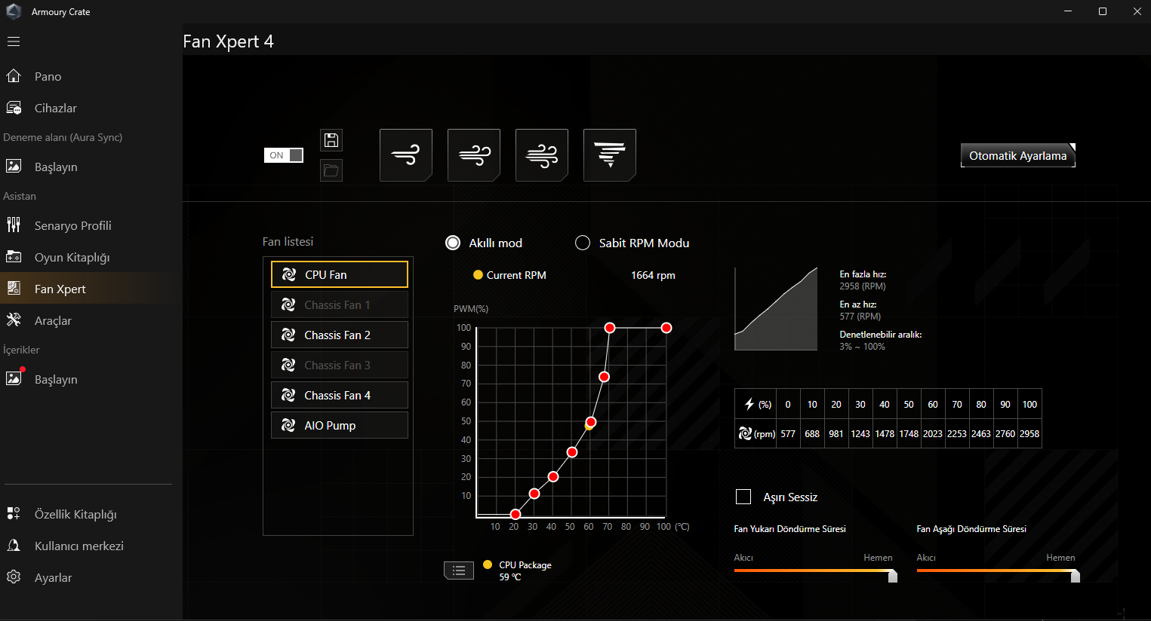Screen dimensions: 1151x621
Task: Click the Otomatik Ayarlama button
Action: (x=1018, y=155)
